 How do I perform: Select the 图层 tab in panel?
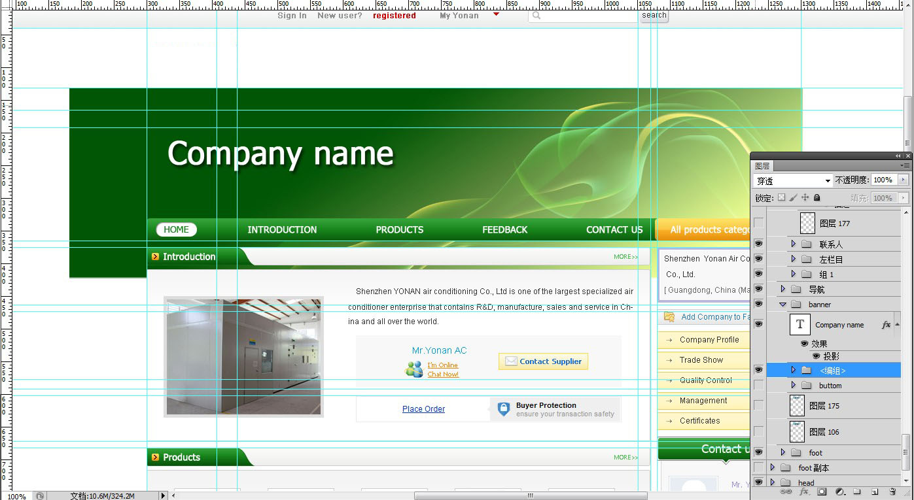pos(763,166)
